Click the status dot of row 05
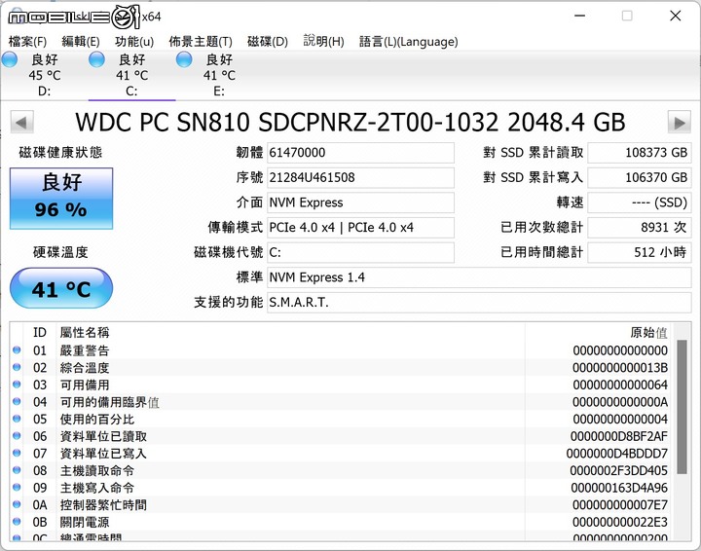Image resolution: width=701 pixels, height=551 pixels. pos(17,419)
